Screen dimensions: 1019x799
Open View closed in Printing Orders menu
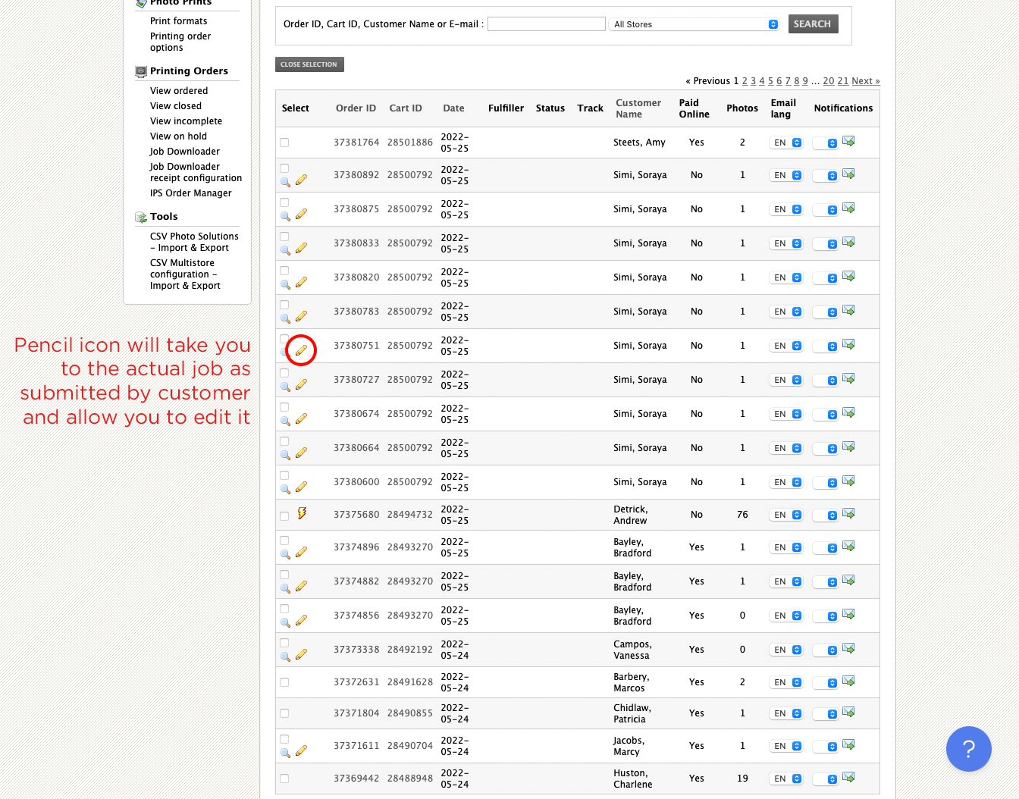176,106
